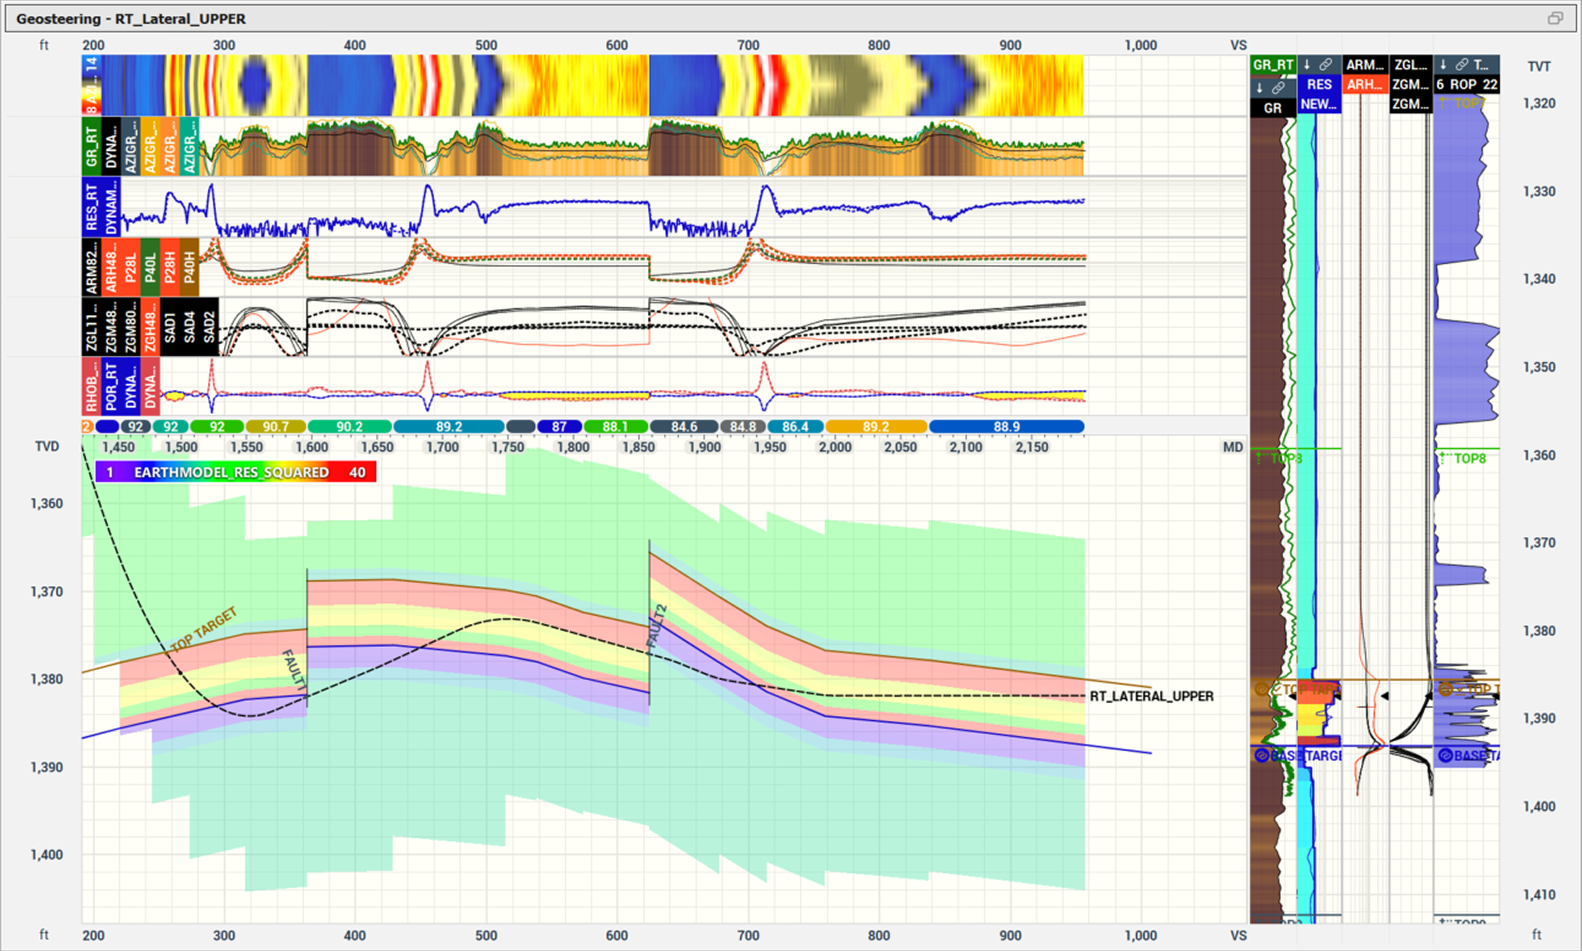Click link icon above GR track
The image size is (1582, 951).
coord(1278,87)
